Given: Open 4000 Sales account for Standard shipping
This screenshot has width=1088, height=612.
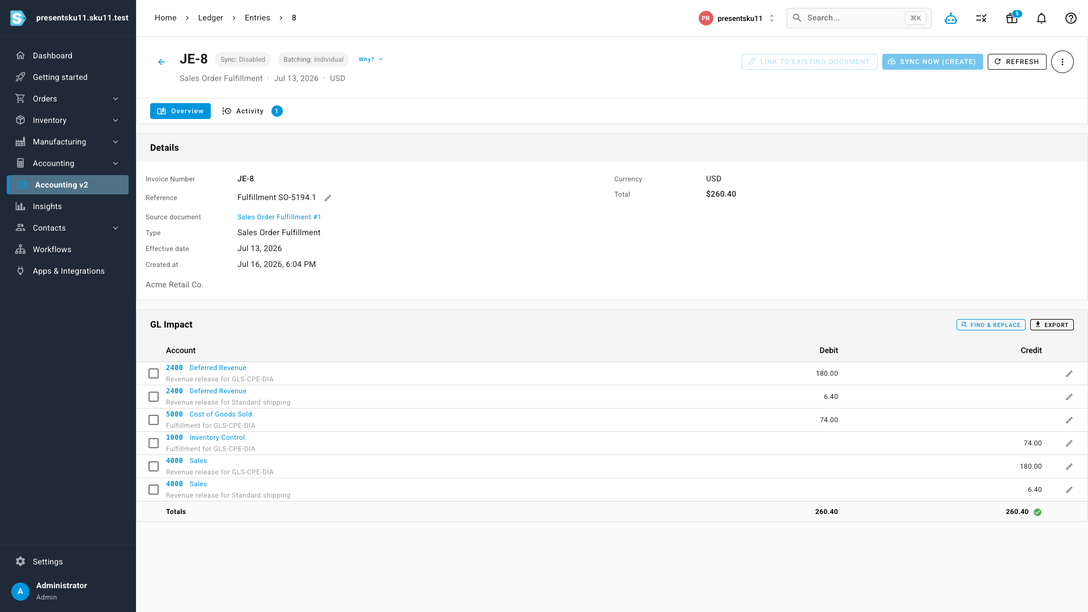Looking at the screenshot, I should [x=186, y=484].
